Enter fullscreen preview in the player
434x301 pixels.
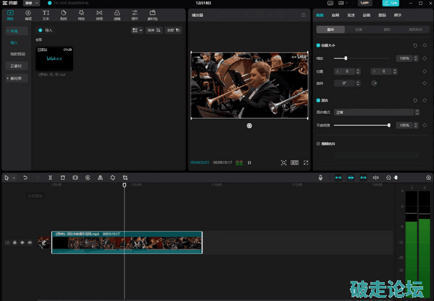[x=306, y=162]
